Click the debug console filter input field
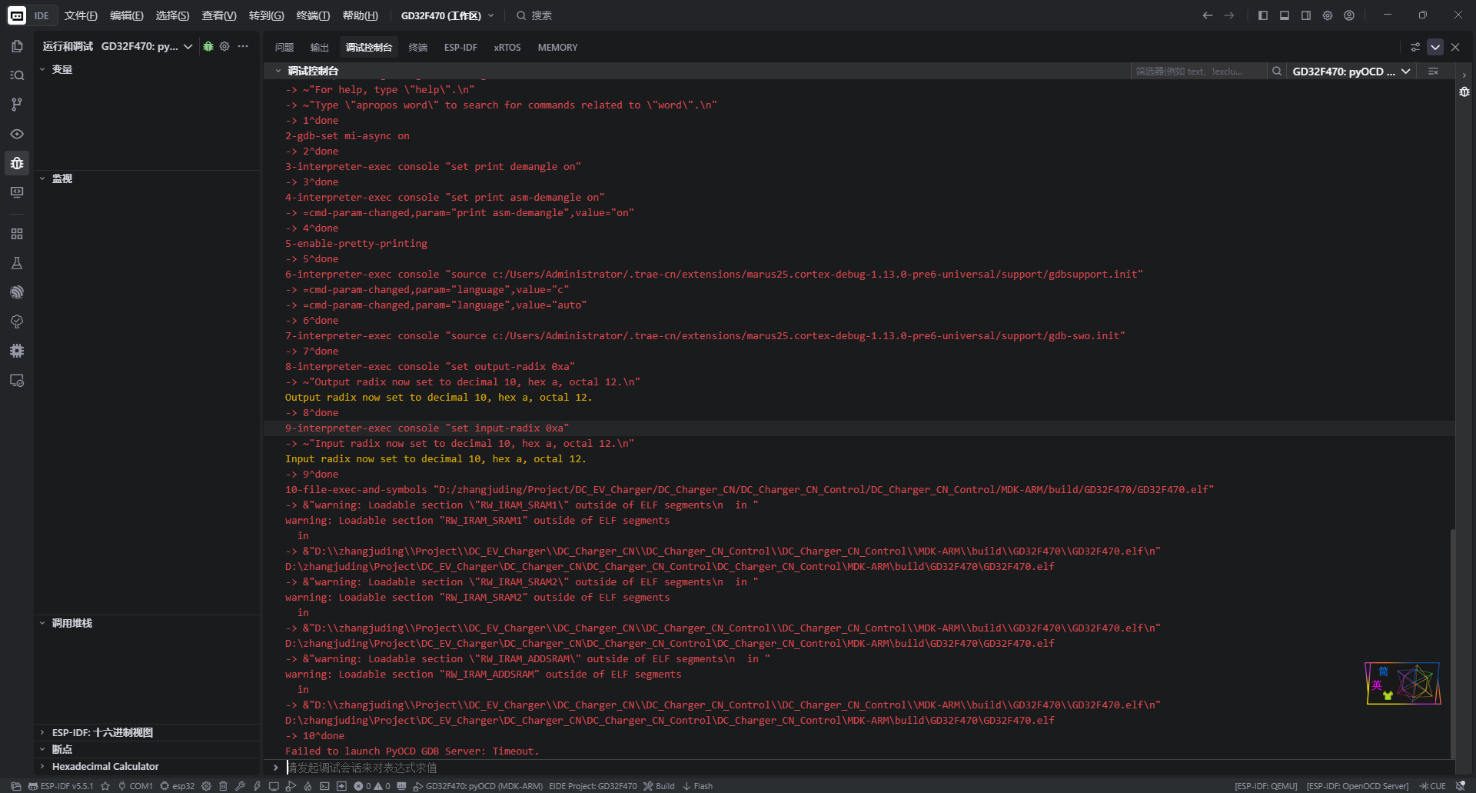Screen dimensions: 1476x793 tap(1198, 72)
